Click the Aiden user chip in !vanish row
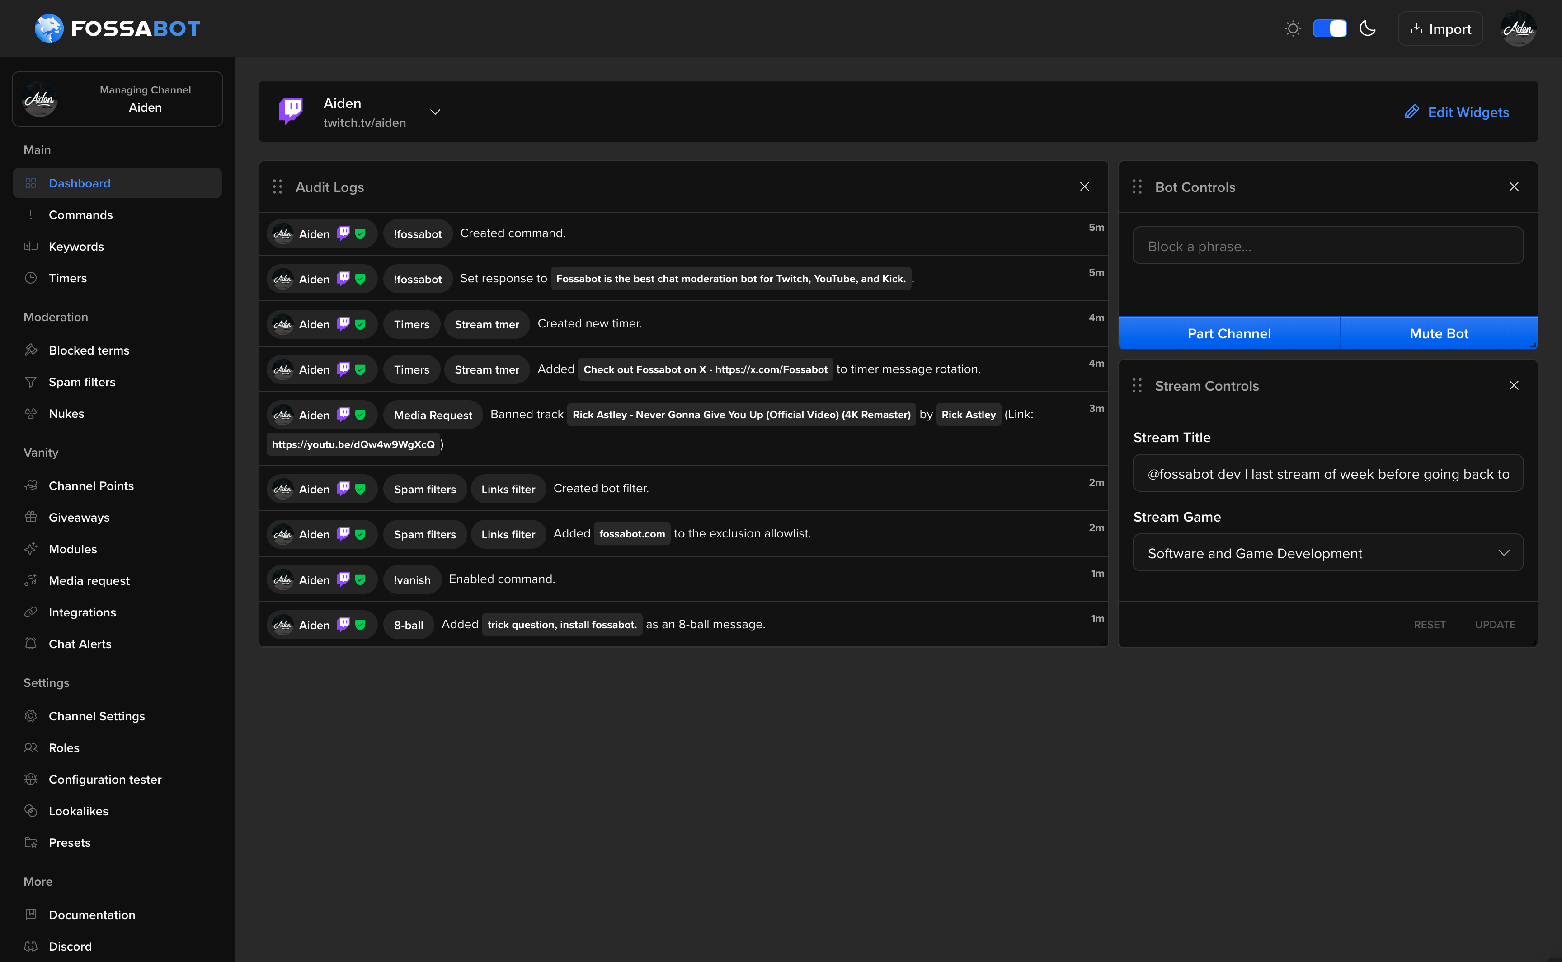 [x=322, y=579]
